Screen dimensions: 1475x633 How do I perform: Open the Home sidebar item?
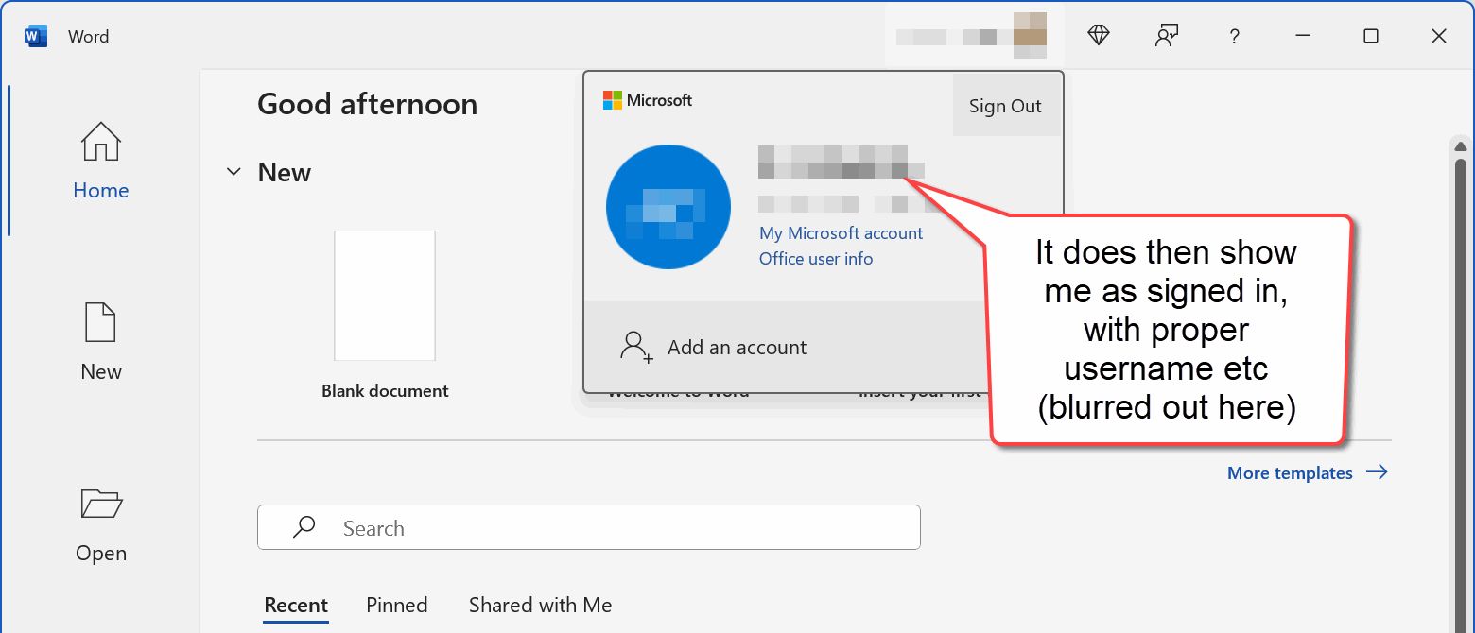100,161
